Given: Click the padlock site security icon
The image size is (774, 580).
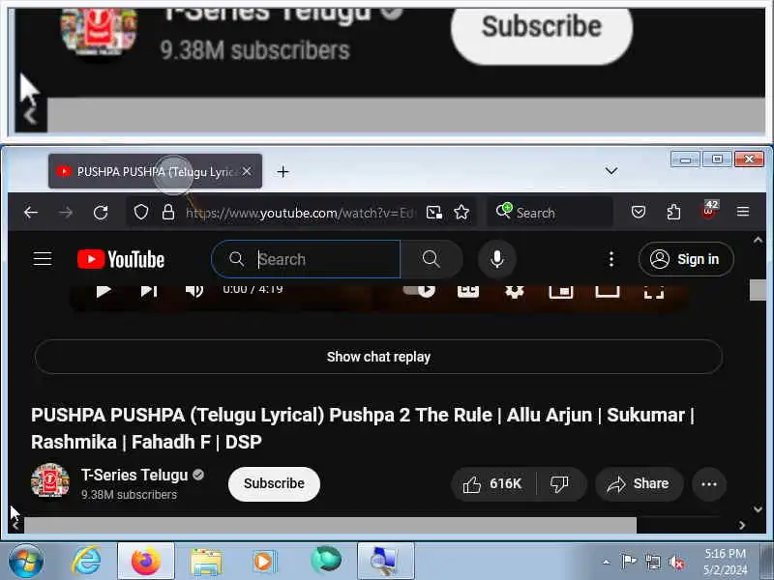Looking at the screenshot, I should [168, 213].
